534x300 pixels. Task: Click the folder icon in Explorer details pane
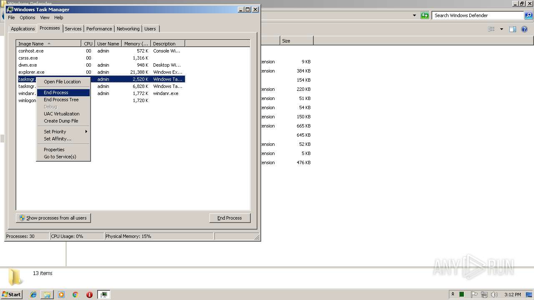point(15,277)
